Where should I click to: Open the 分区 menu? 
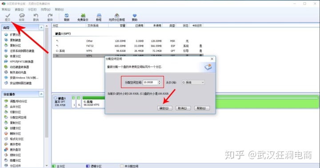click(32, 9)
